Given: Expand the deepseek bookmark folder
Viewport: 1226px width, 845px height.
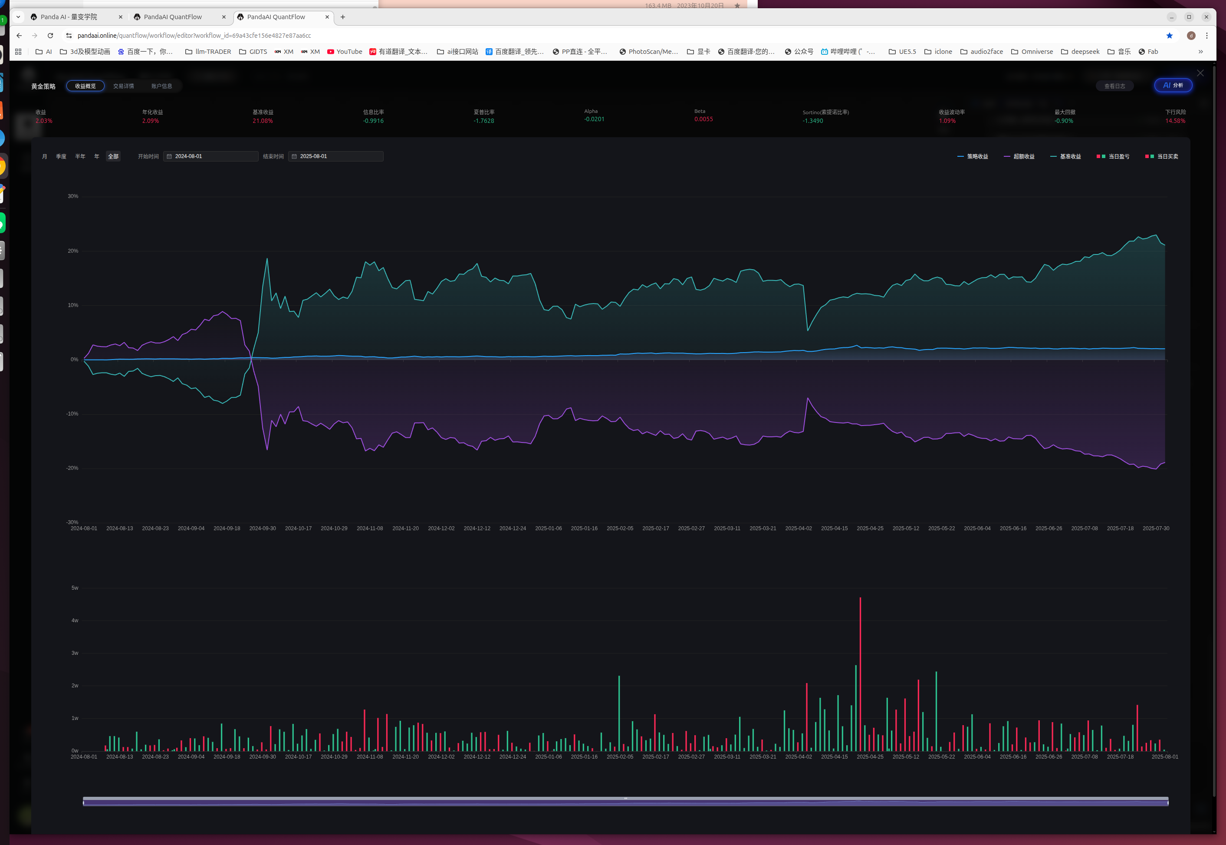Looking at the screenshot, I should pyautogui.click(x=1080, y=51).
